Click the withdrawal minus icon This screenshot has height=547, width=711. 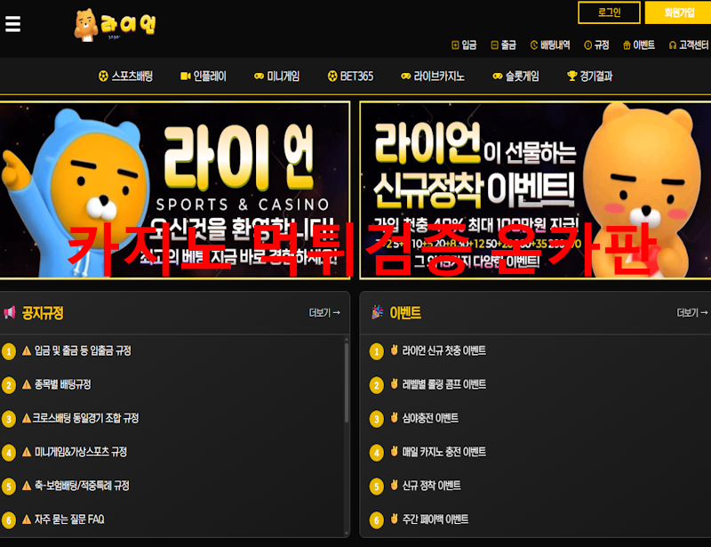click(x=495, y=45)
